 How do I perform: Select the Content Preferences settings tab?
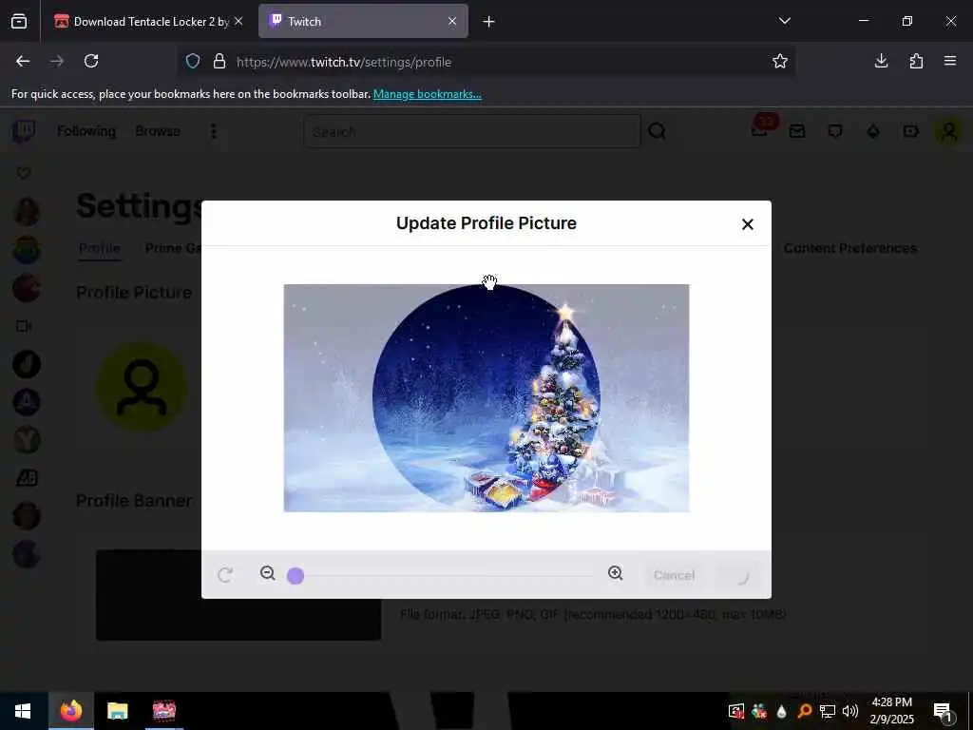(849, 248)
